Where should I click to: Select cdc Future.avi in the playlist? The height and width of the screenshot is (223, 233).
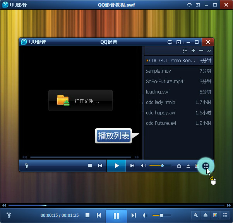[x=179, y=123]
